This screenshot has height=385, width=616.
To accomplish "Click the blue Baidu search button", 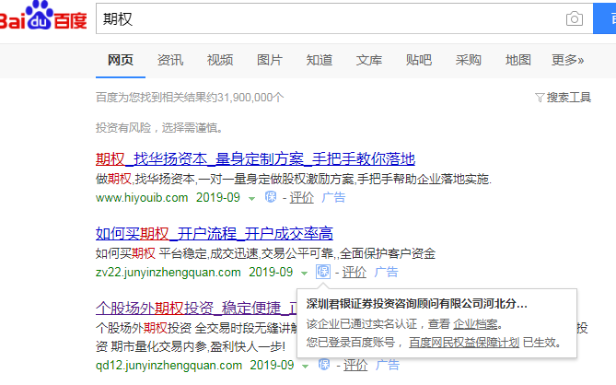I will click(605, 18).
